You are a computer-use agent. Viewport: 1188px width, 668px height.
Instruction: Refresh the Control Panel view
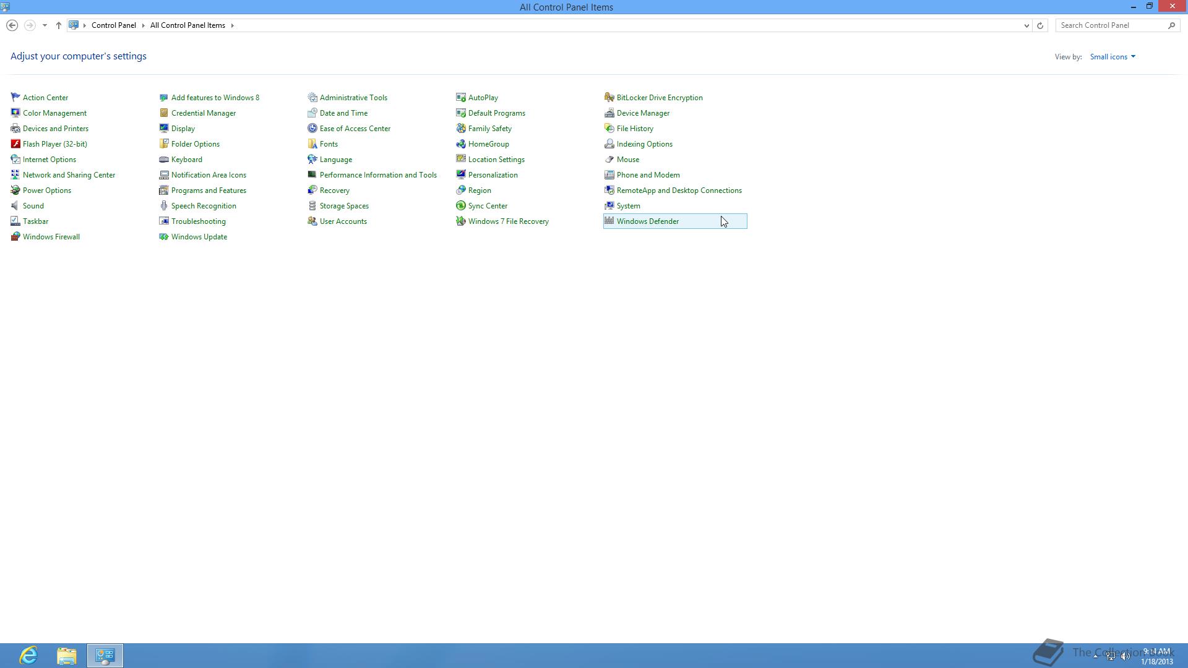coord(1040,25)
